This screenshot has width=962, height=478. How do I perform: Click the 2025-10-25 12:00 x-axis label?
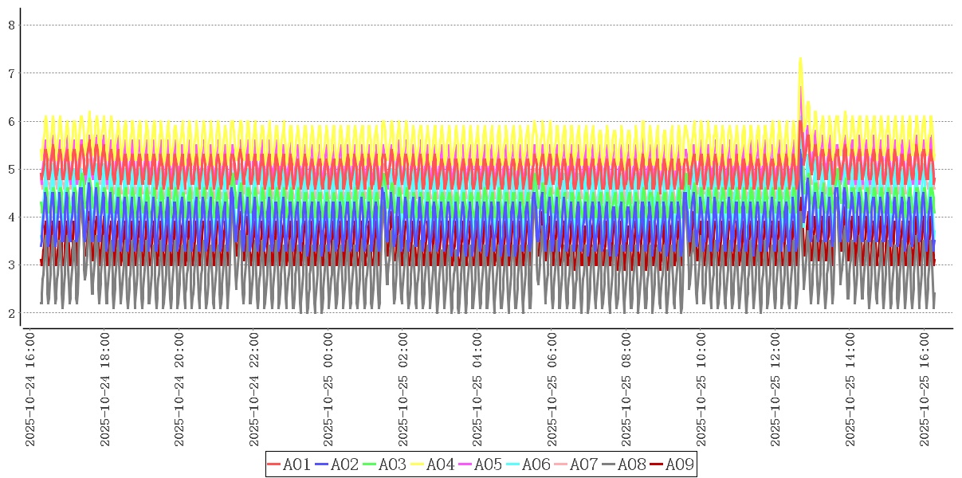click(x=776, y=390)
